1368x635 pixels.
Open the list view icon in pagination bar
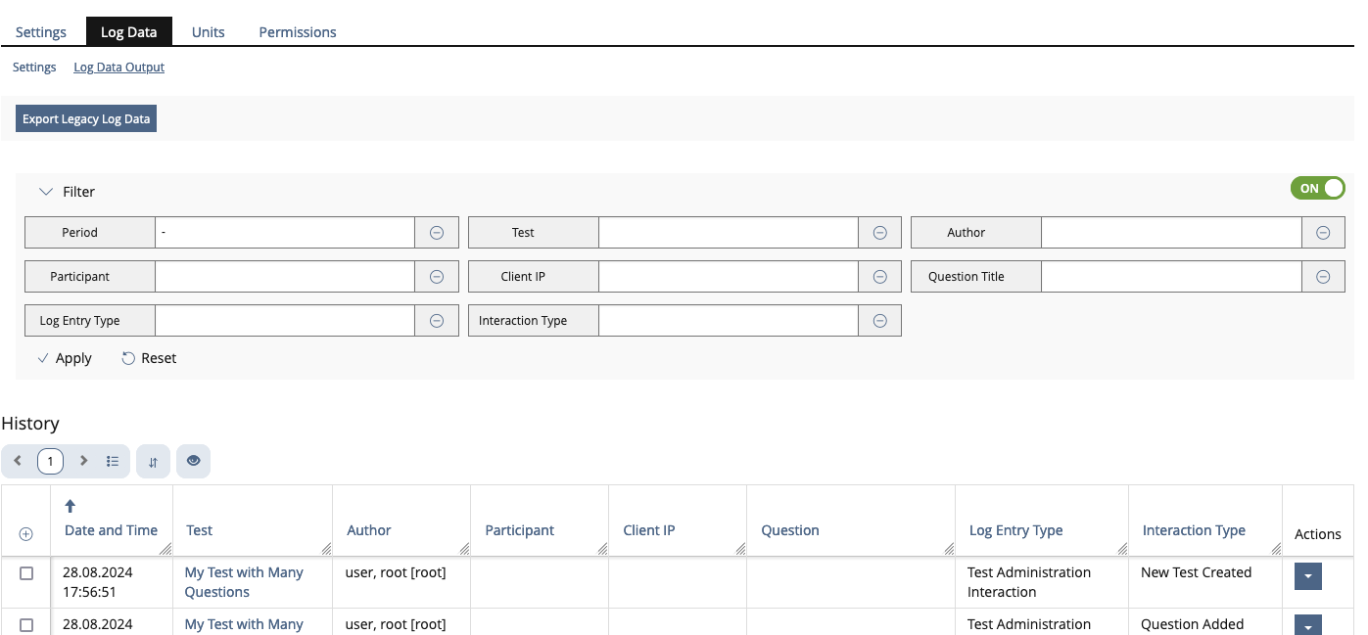[x=113, y=461]
